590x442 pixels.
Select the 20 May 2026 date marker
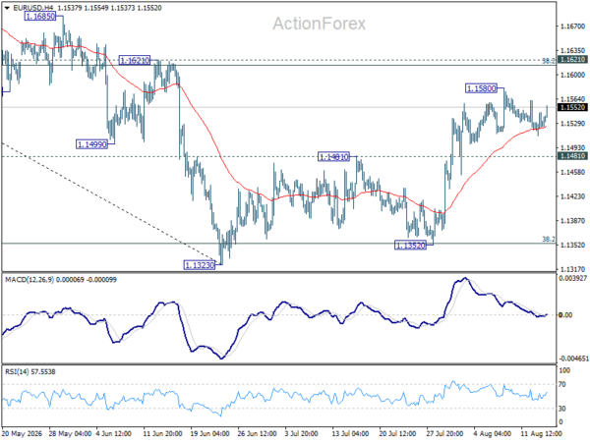pos(22,434)
